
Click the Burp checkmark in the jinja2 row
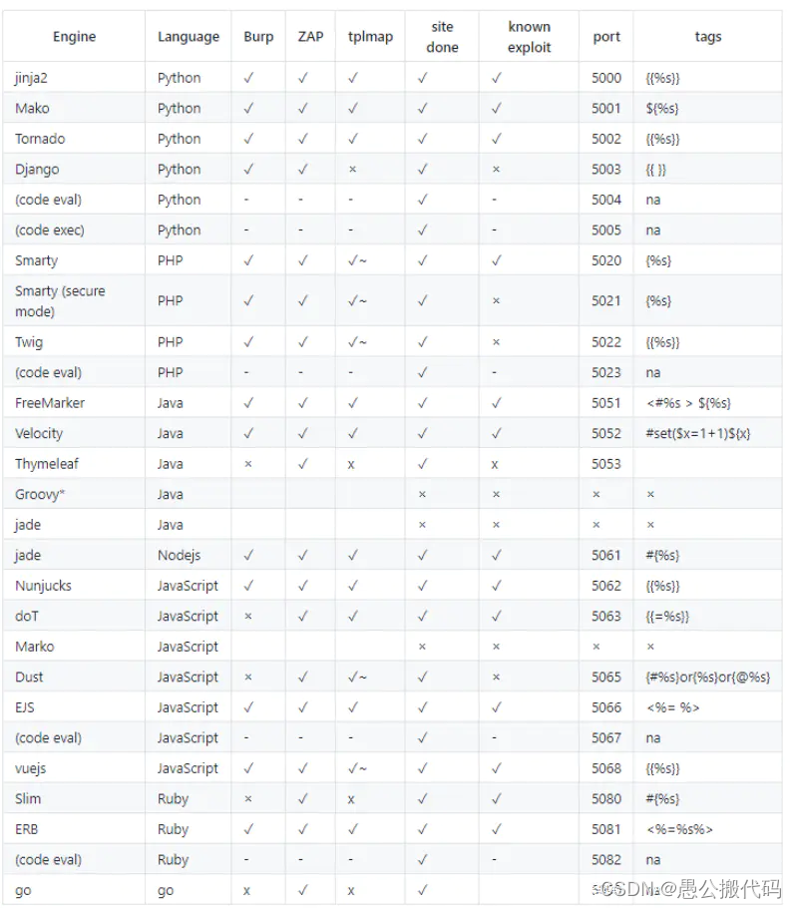coord(248,78)
